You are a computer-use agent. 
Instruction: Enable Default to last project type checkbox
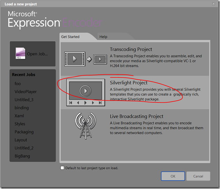pyautogui.click(x=62, y=168)
